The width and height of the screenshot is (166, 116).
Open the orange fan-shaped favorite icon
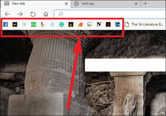(80, 24)
